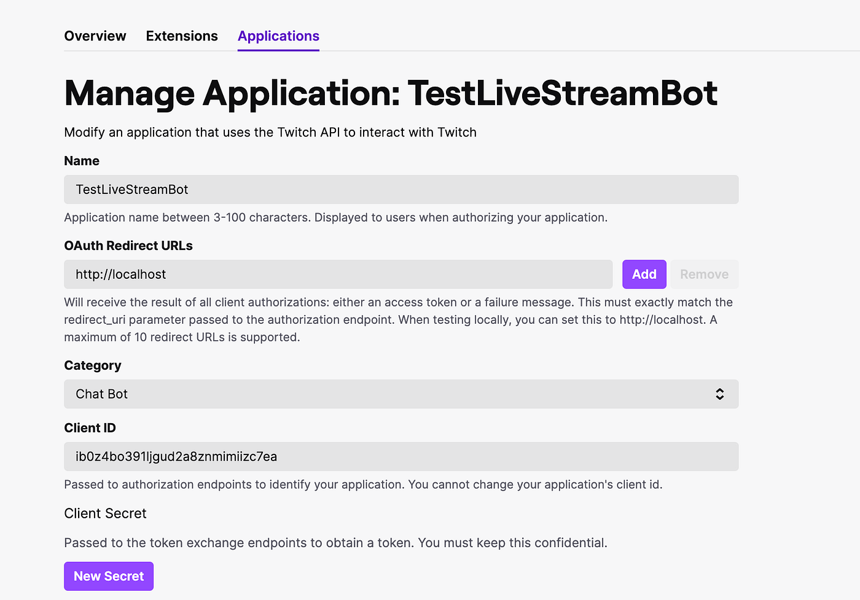This screenshot has height=600, width=860.
Task: Click the up-down chevron icon in Category
Action: pyautogui.click(x=719, y=394)
